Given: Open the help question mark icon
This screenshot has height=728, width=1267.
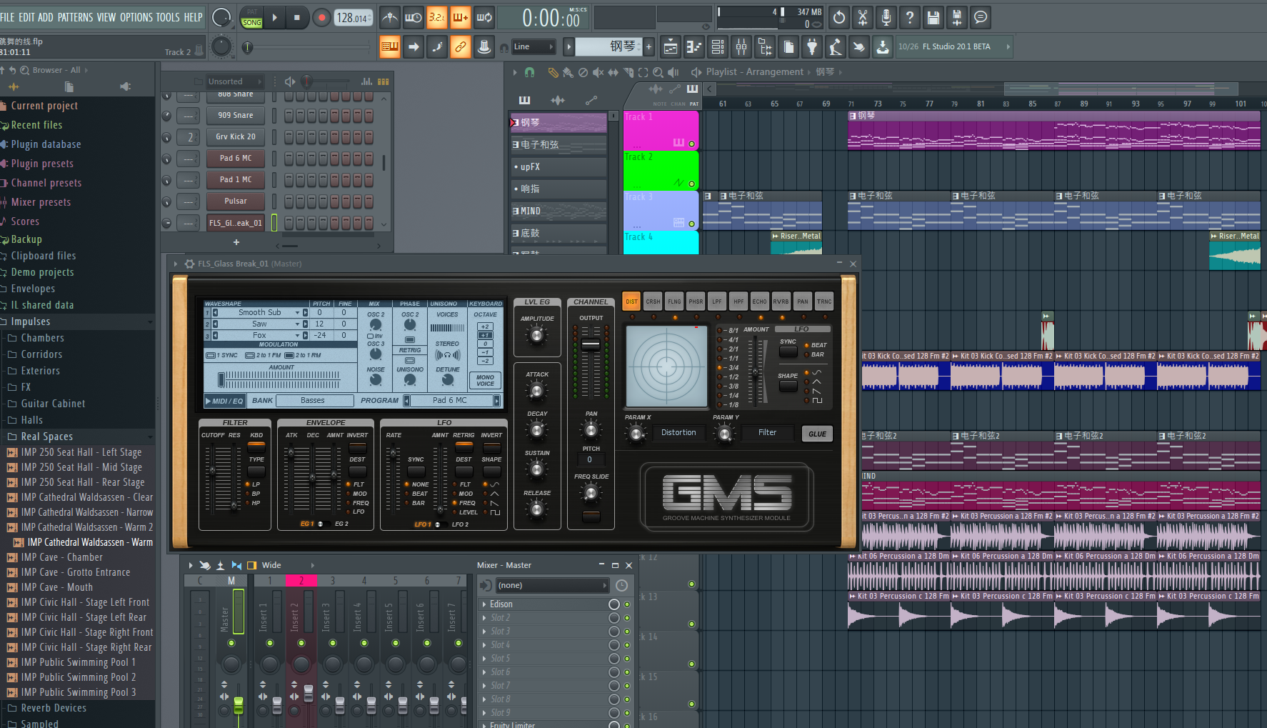Looking at the screenshot, I should point(910,17).
